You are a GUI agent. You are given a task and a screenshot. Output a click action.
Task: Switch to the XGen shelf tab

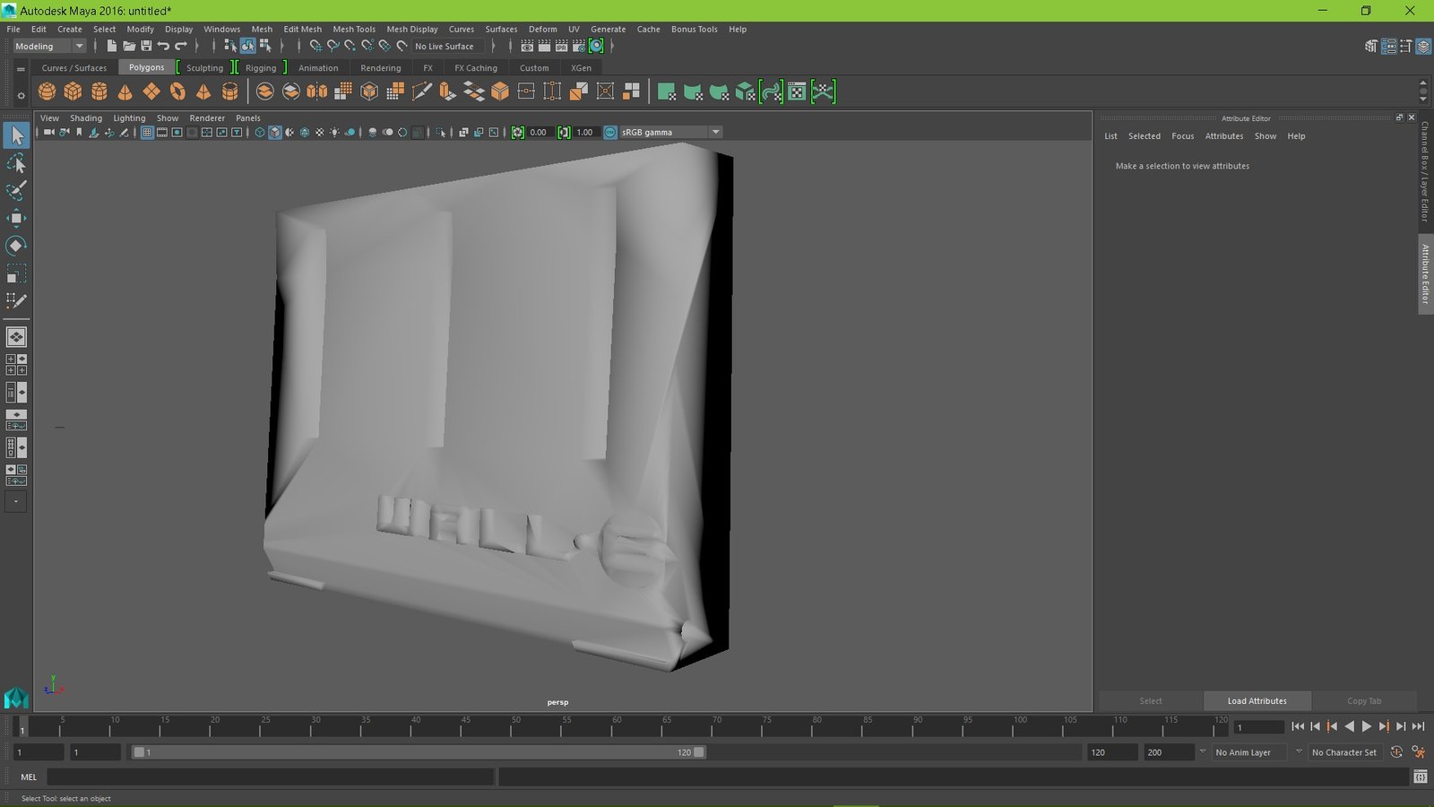[x=581, y=68]
